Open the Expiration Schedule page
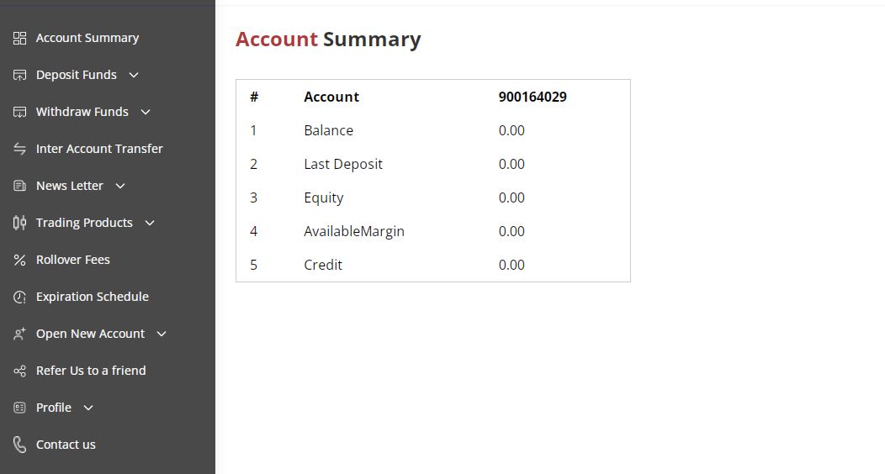The image size is (885, 474). click(x=93, y=297)
